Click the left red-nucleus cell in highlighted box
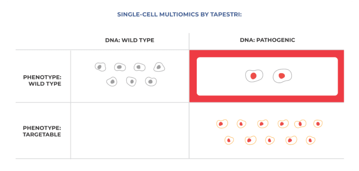The image size is (359, 171). (x=254, y=76)
